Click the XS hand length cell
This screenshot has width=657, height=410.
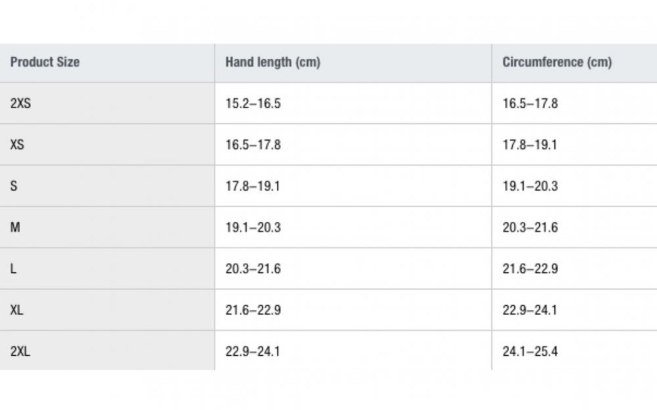[x=253, y=145]
